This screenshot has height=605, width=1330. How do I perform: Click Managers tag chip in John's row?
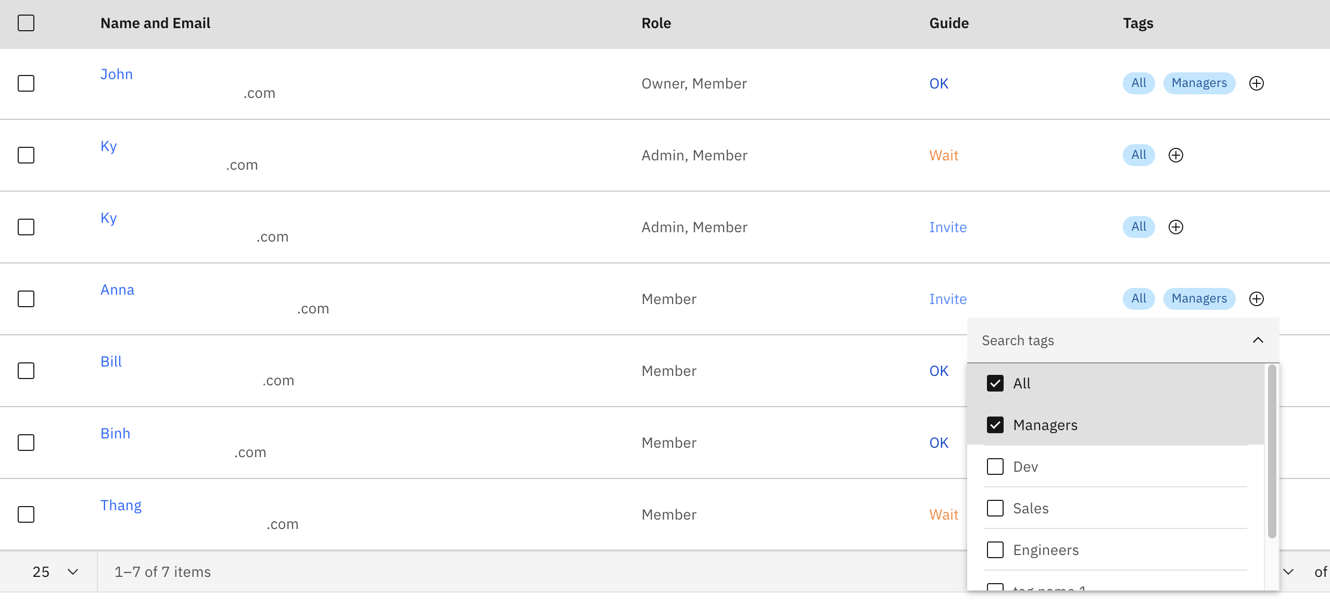tap(1199, 83)
